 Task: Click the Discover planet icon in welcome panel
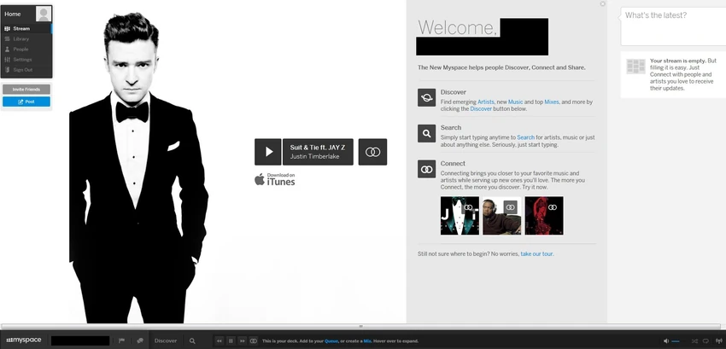(426, 97)
